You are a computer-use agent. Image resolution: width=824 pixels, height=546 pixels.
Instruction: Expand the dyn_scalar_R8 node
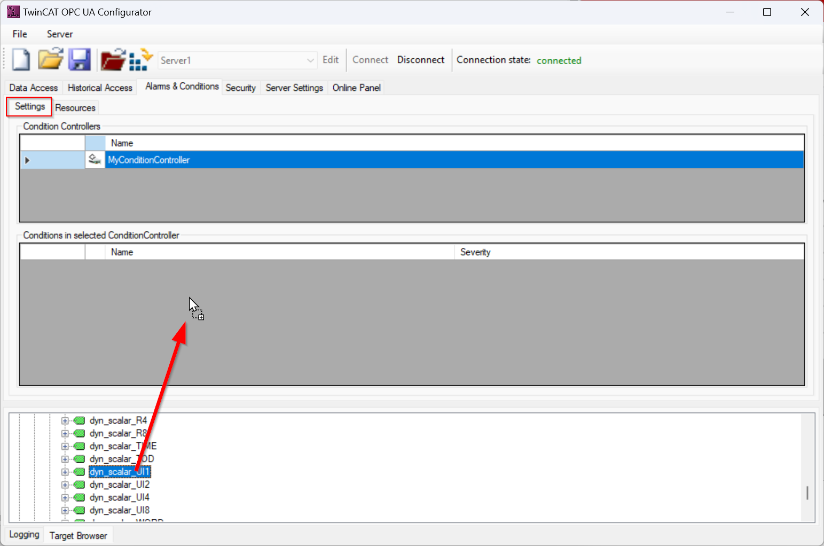tap(65, 433)
